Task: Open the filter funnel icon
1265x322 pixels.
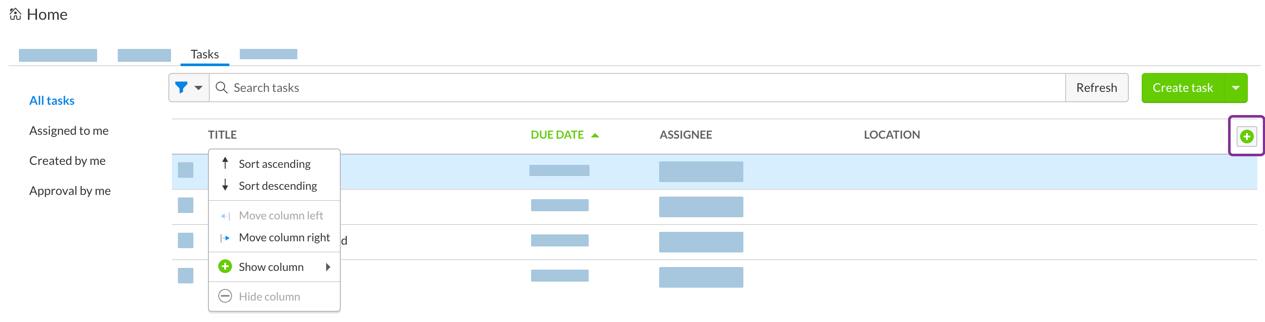Action: point(182,88)
